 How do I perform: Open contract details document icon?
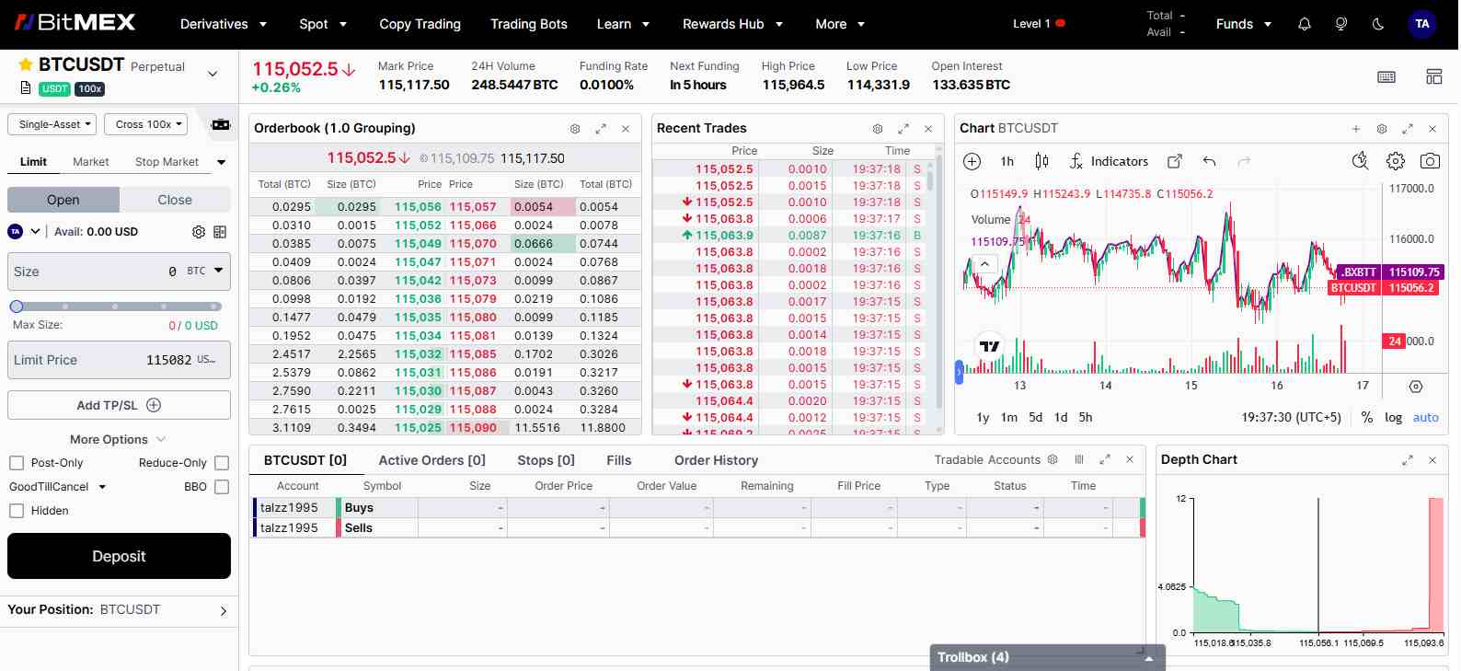26,88
